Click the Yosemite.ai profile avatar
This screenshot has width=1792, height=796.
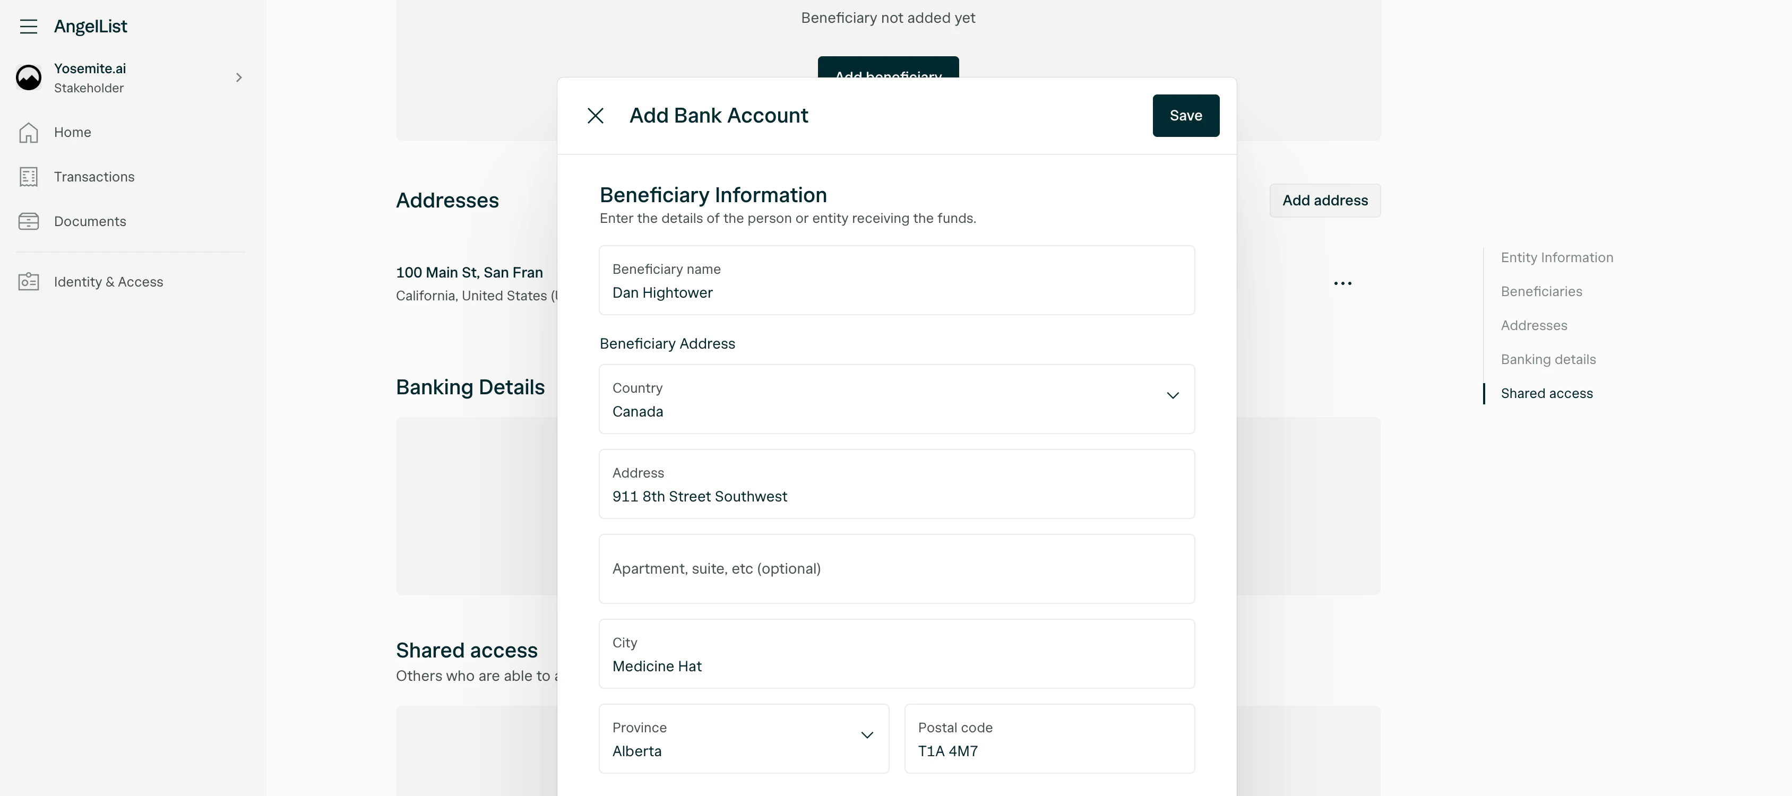[29, 77]
